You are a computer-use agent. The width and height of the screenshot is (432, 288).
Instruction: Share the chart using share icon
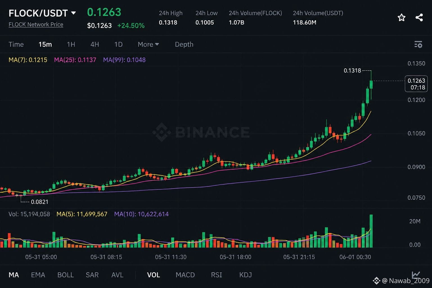click(419, 17)
